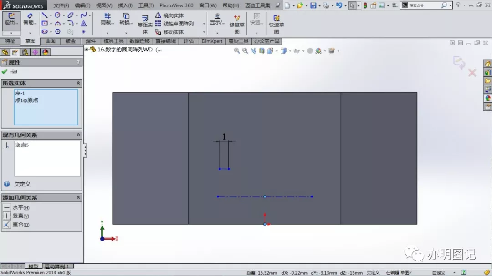Collapse the 所选实体 section

[78, 83]
